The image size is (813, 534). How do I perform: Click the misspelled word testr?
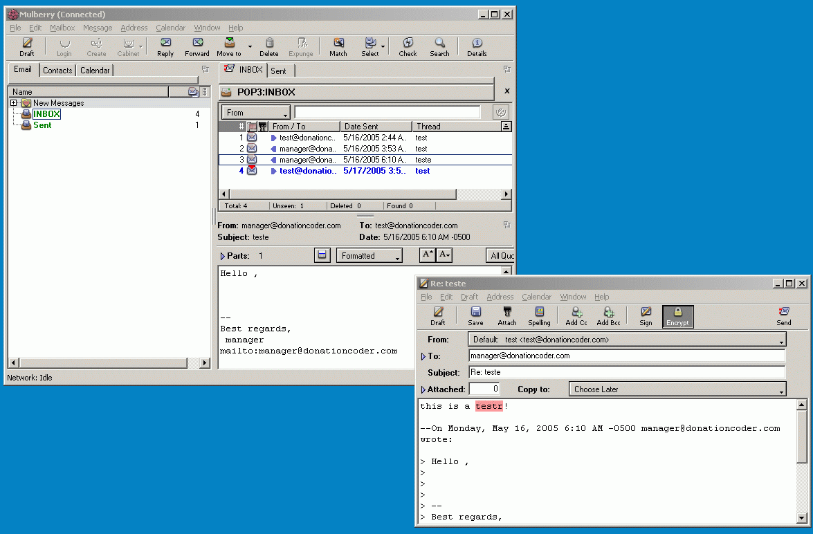(489, 407)
